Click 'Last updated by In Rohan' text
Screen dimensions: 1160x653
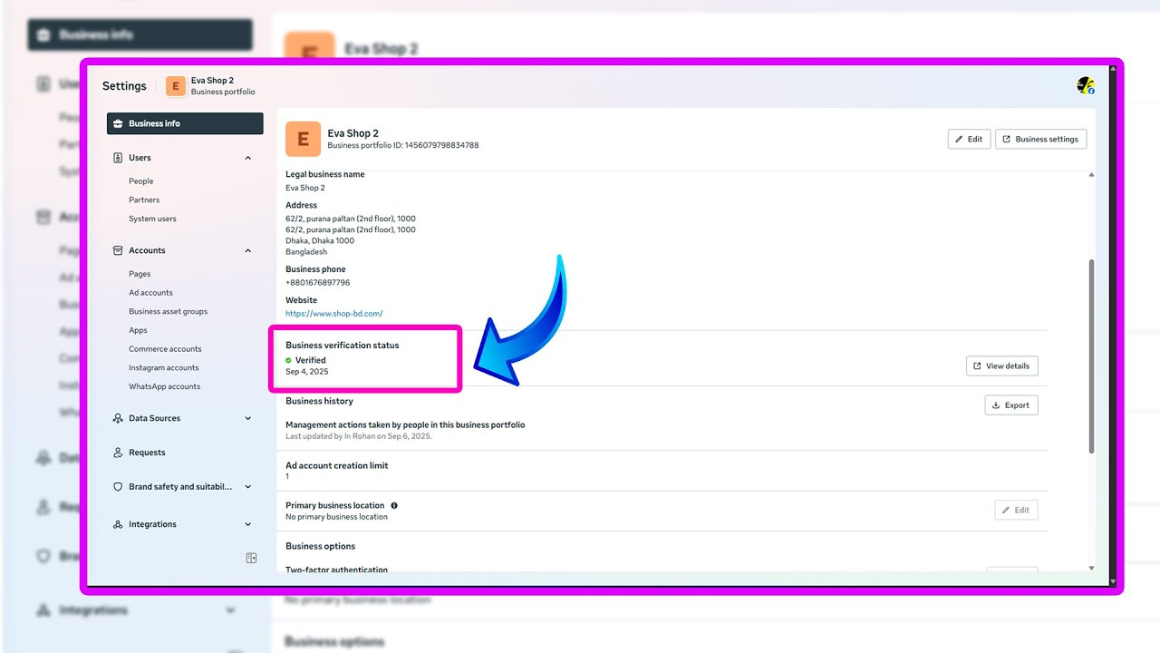[x=359, y=436]
